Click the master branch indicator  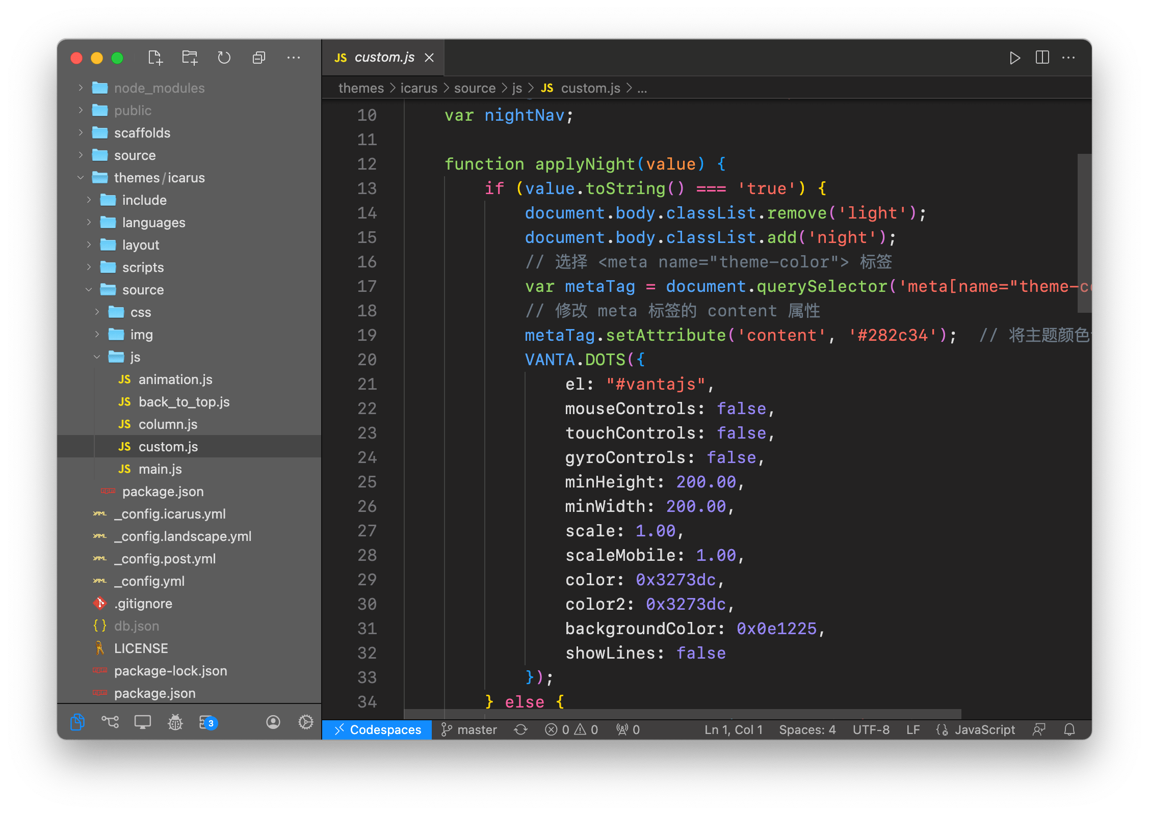pyautogui.click(x=468, y=729)
